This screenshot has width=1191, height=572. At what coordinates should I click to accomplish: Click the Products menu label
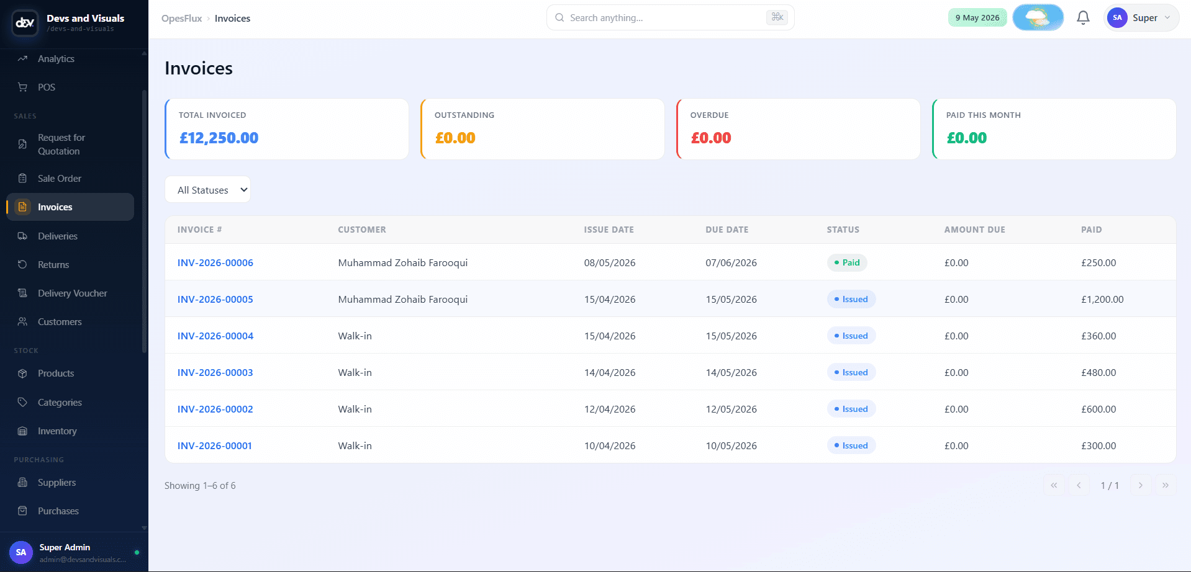(56, 373)
